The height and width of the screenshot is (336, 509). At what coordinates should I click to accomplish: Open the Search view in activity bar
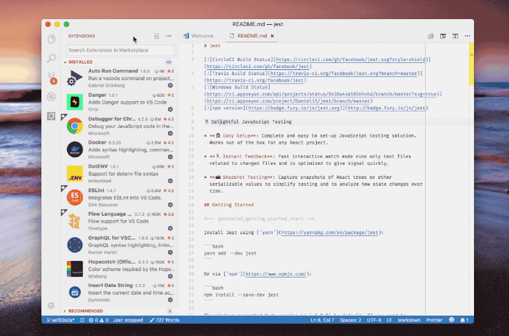(52, 58)
